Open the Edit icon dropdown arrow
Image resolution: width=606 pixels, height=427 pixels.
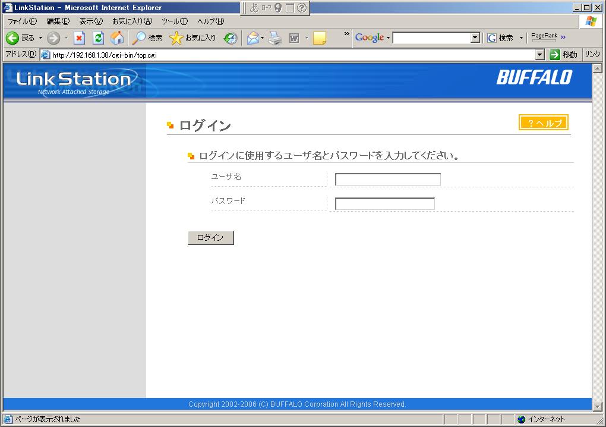(x=307, y=38)
